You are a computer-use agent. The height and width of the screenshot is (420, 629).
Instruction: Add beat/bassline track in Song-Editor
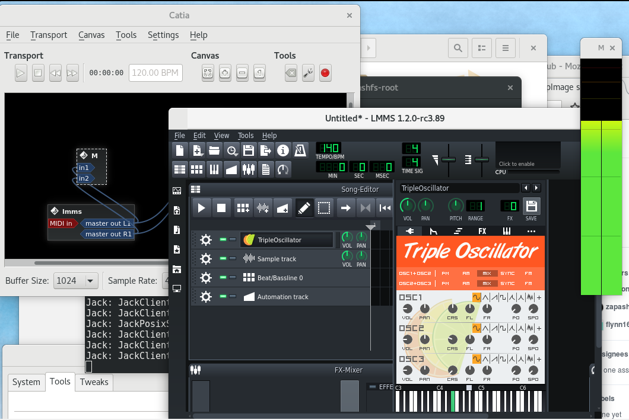coord(243,208)
